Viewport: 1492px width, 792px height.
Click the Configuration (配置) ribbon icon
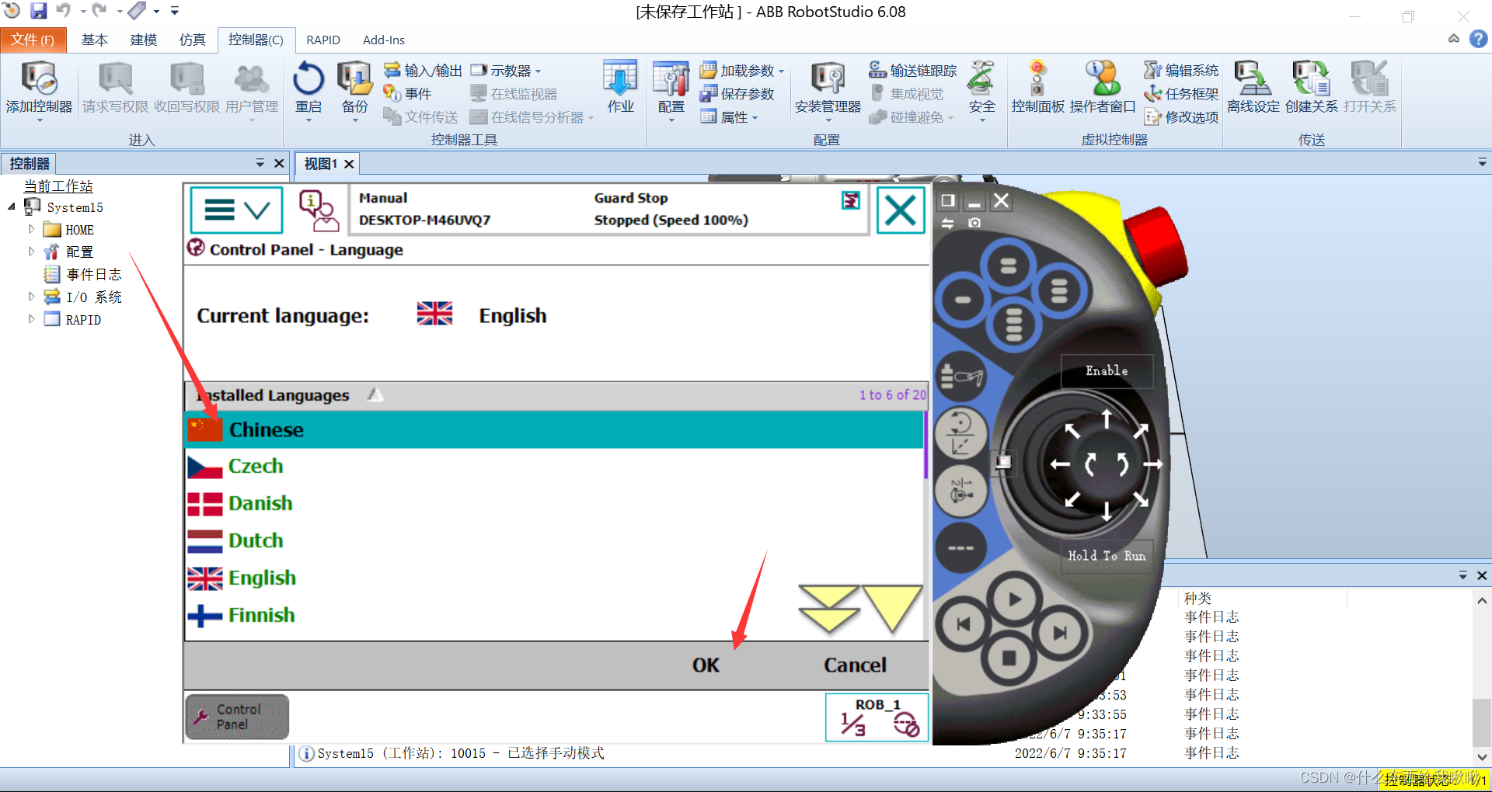[671, 88]
